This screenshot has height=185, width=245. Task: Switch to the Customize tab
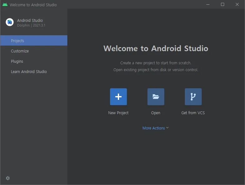tap(20, 51)
